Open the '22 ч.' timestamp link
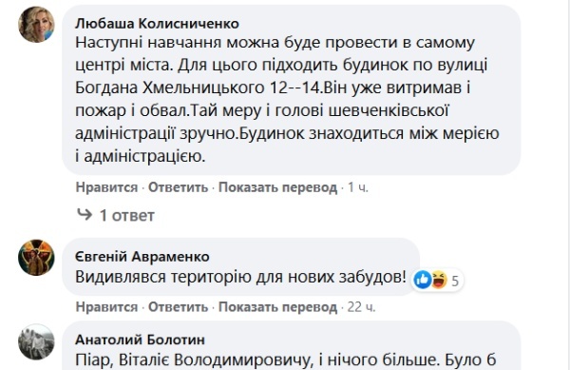This screenshot has height=370, width=570. tap(361, 307)
